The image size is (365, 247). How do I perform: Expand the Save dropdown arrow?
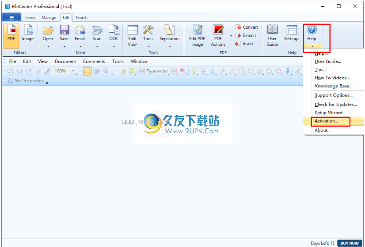64,46
